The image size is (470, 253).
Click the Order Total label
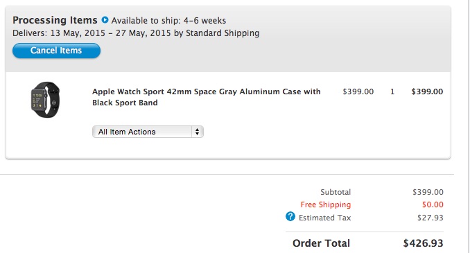[x=322, y=243]
